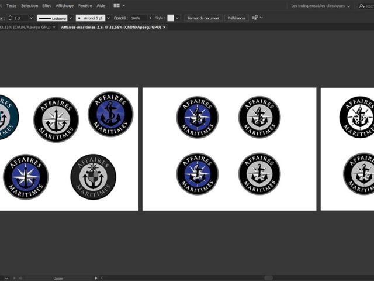Click the Préférences button
The height and width of the screenshot is (281, 374).
237,18
